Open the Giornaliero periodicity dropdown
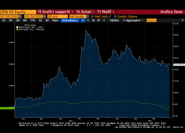The width and height of the screenshot is (185, 133). [70, 20]
